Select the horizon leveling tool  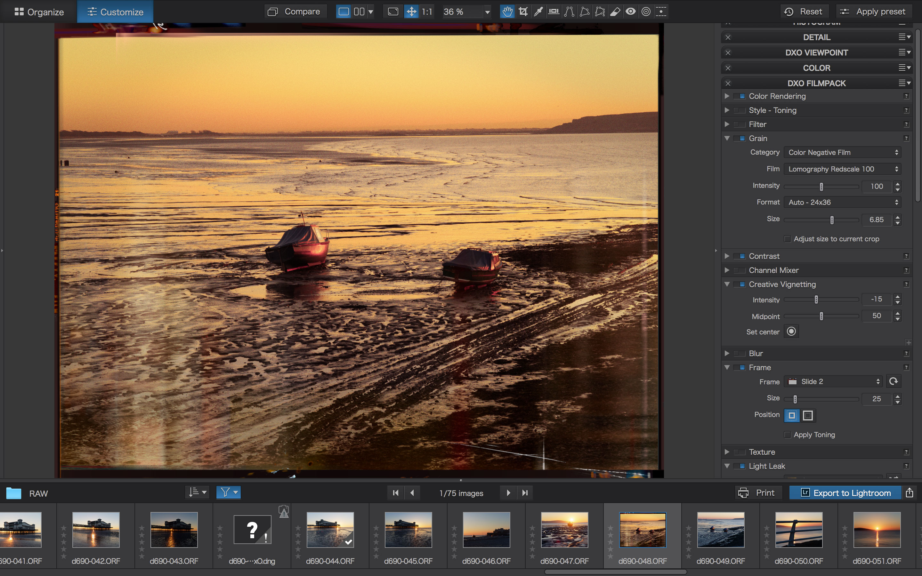554,12
